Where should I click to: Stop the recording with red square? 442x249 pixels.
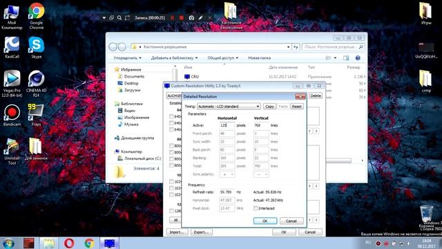[x=182, y=18]
